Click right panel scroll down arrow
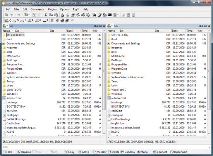The height and width of the screenshot is (156, 213). pos(209,134)
